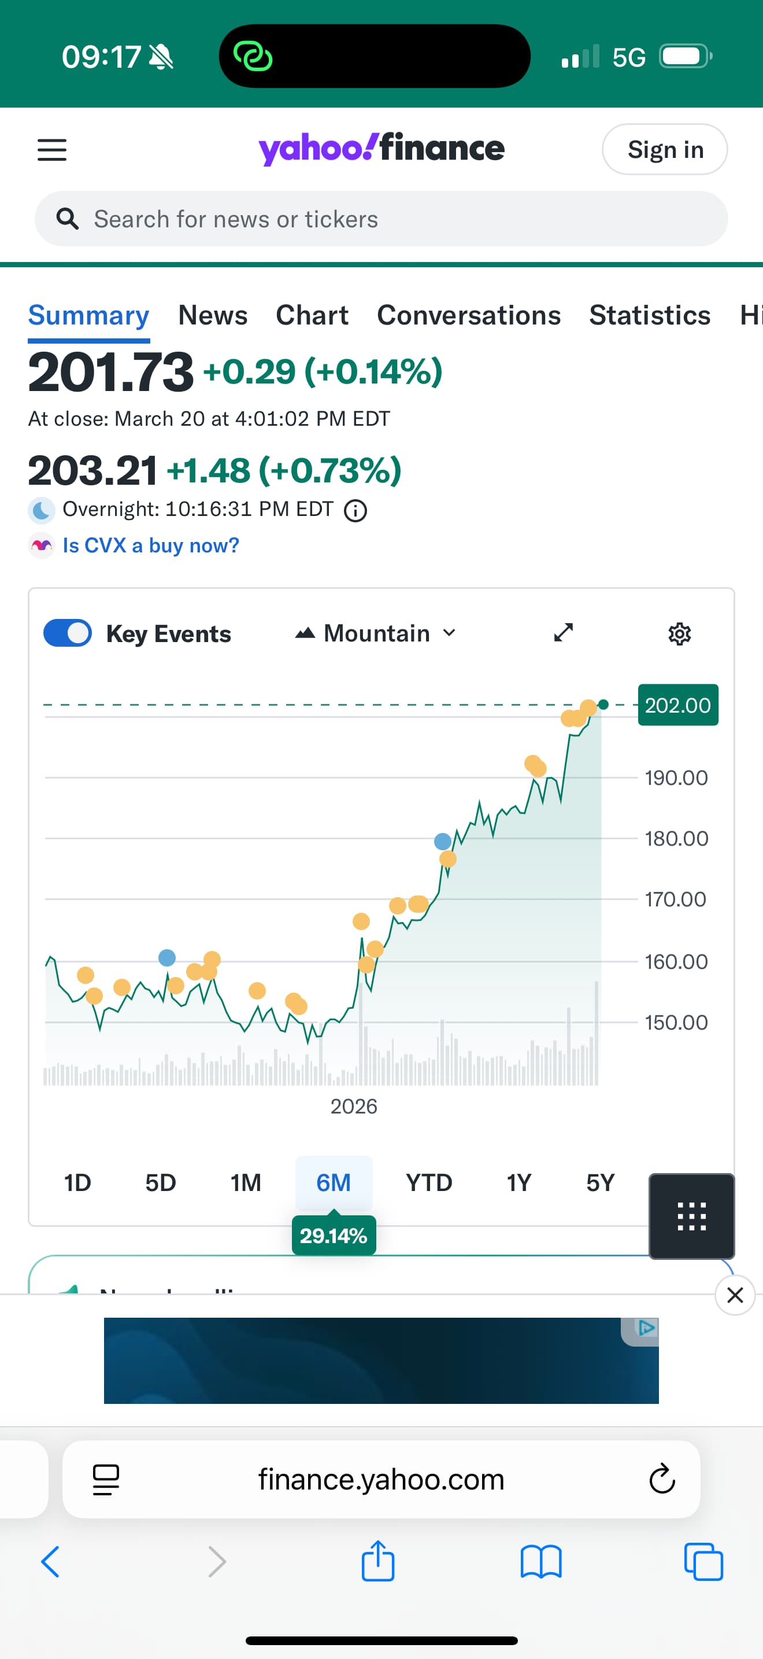This screenshot has height=1659, width=763.
Task: Tap the Sign in button
Action: 665,149
